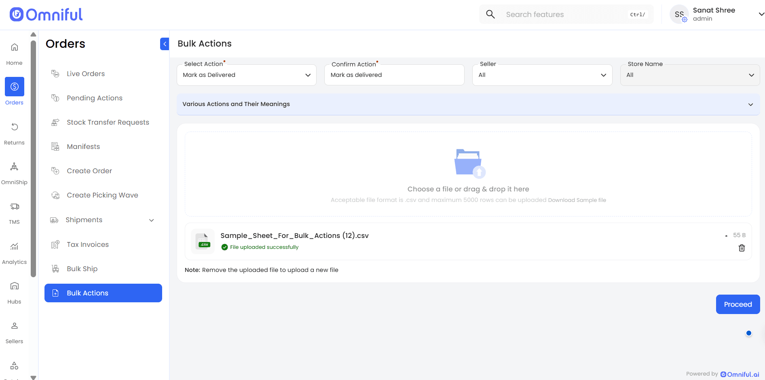Open the Select Action dropdown

coord(246,75)
